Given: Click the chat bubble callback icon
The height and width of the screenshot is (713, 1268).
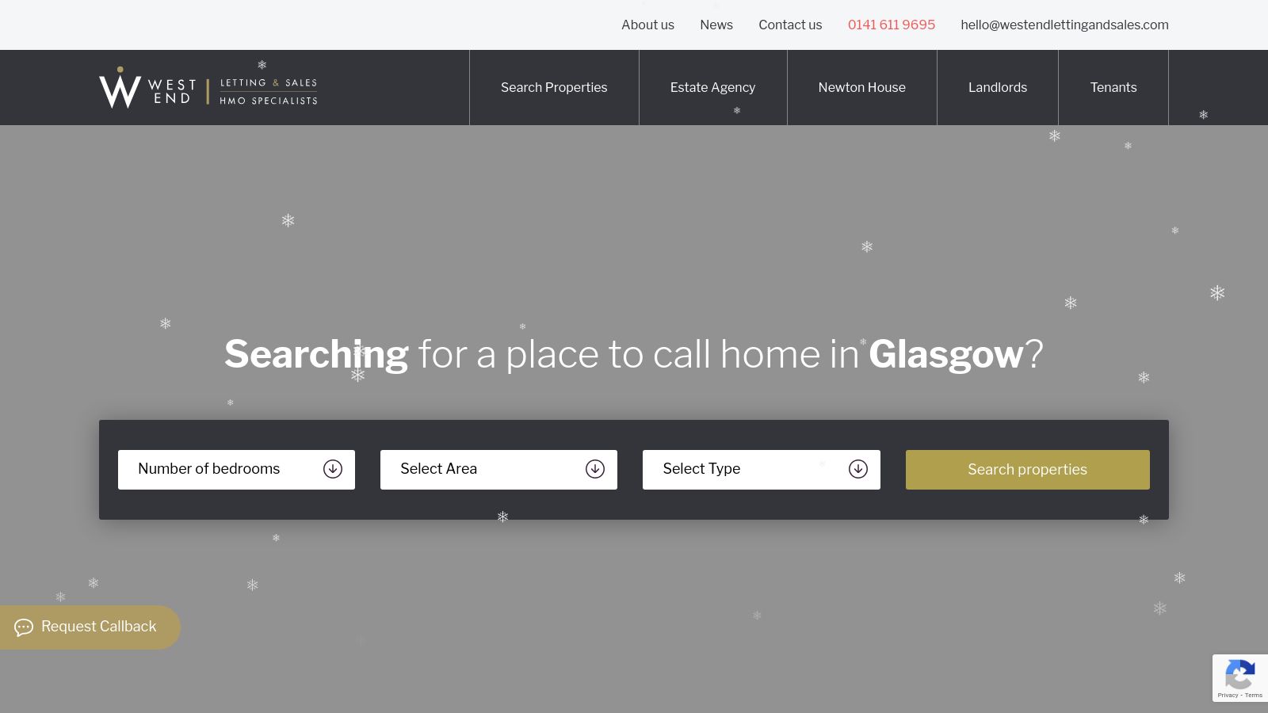Looking at the screenshot, I should click(x=24, y=627).
